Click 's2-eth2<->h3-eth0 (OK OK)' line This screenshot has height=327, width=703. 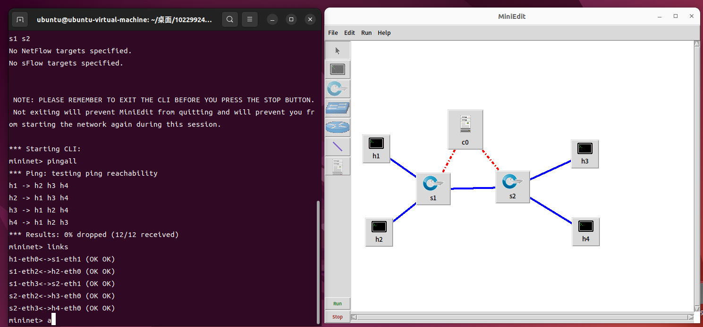(62, 296)
